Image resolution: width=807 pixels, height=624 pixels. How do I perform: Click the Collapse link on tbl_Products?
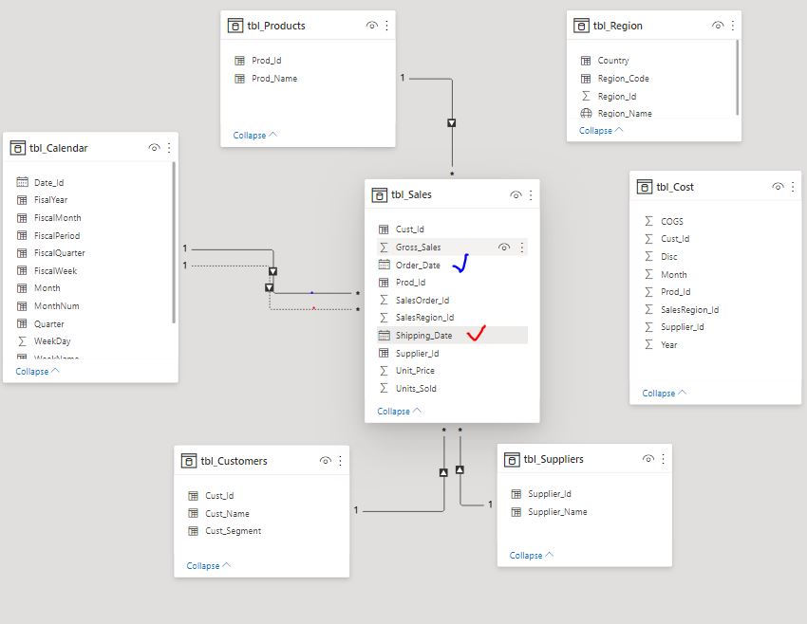pos(252,135)
